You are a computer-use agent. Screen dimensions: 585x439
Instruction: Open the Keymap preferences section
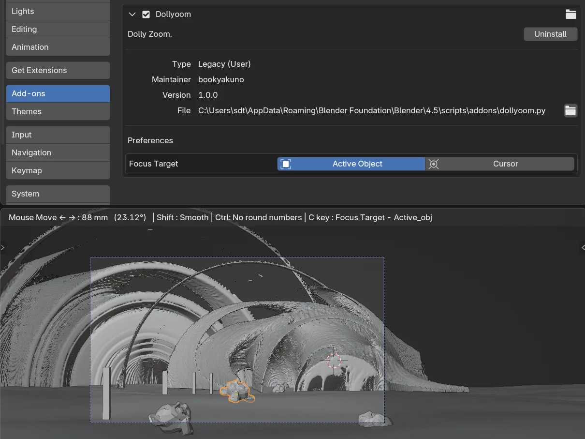pos(58,170)
